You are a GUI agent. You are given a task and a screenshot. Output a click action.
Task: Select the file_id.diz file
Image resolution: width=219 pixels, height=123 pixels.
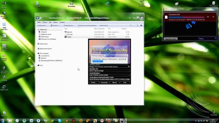pos(97,34)
